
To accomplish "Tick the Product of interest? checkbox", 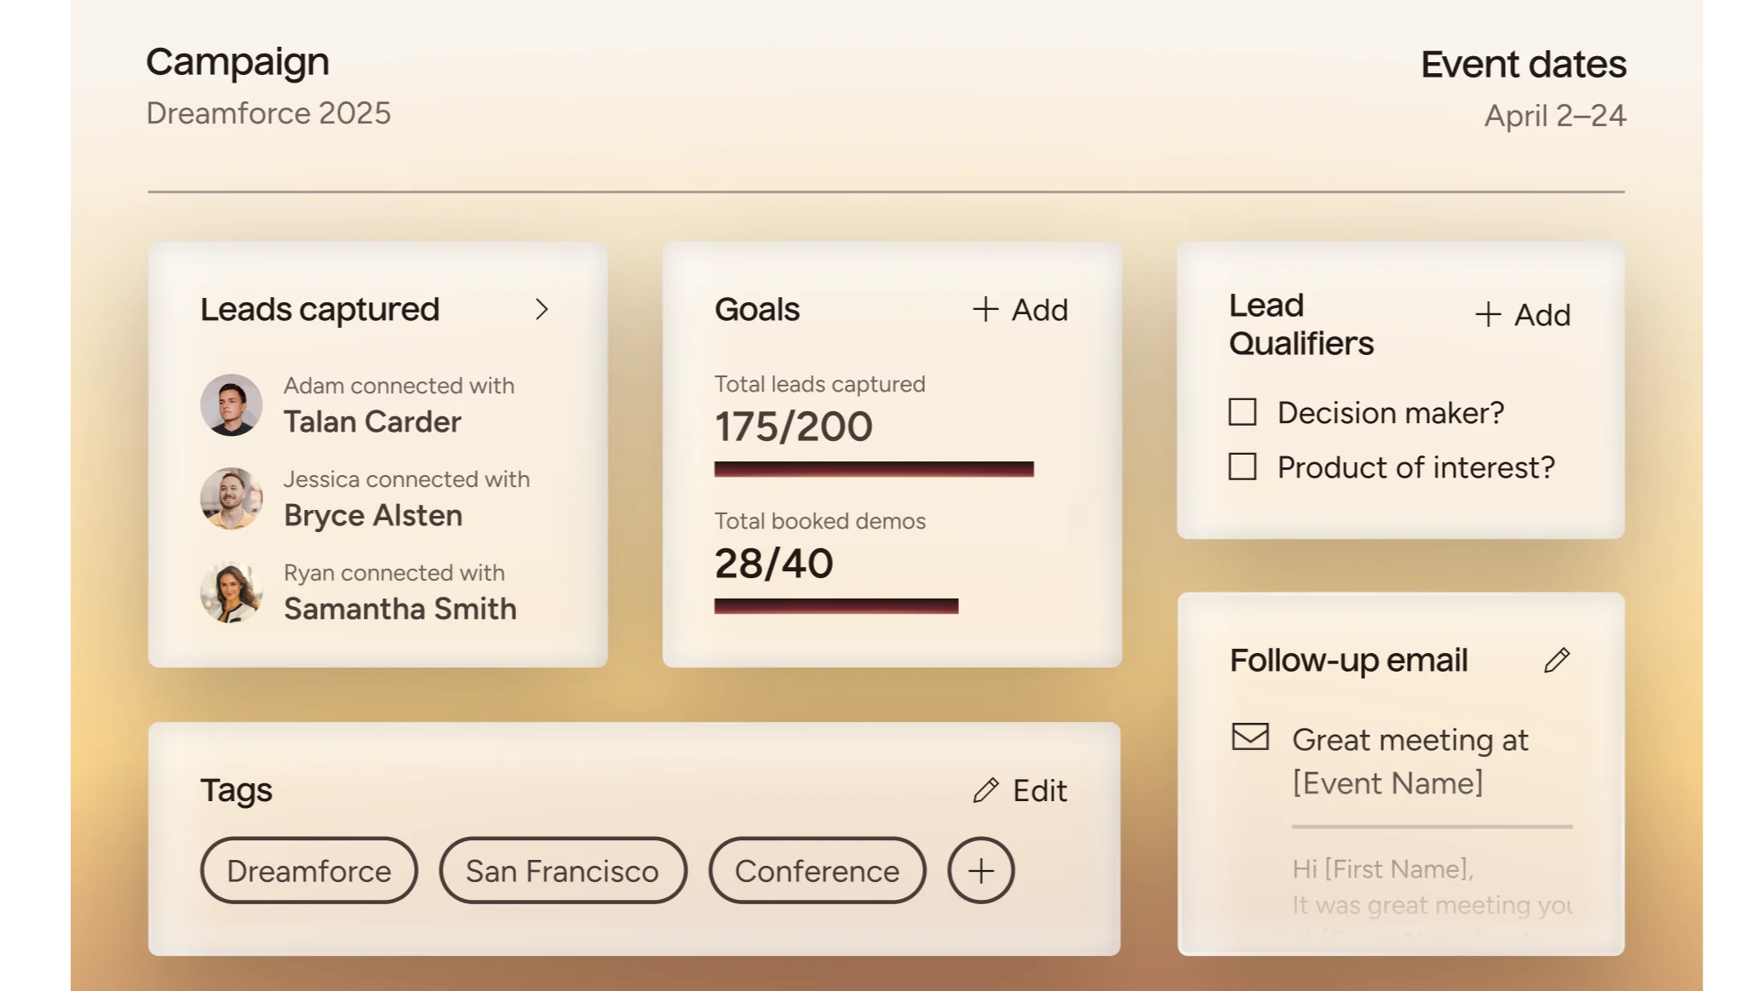I will coord(1243,467).
